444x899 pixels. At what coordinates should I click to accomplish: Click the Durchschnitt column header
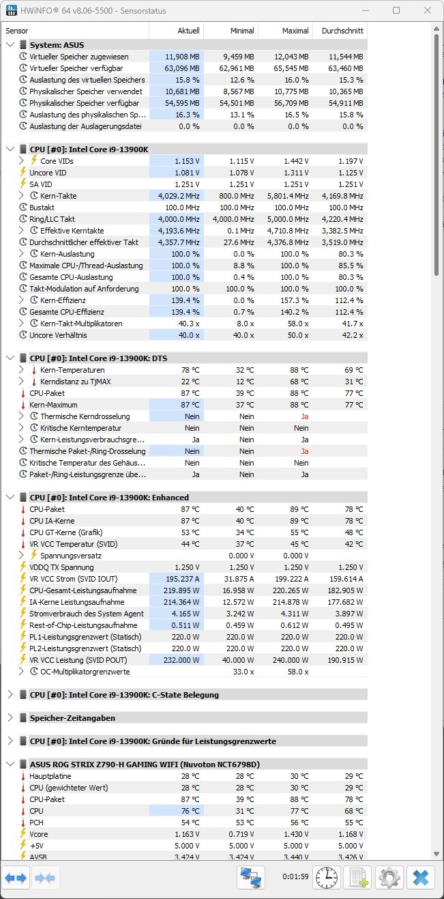pos(340,31)
